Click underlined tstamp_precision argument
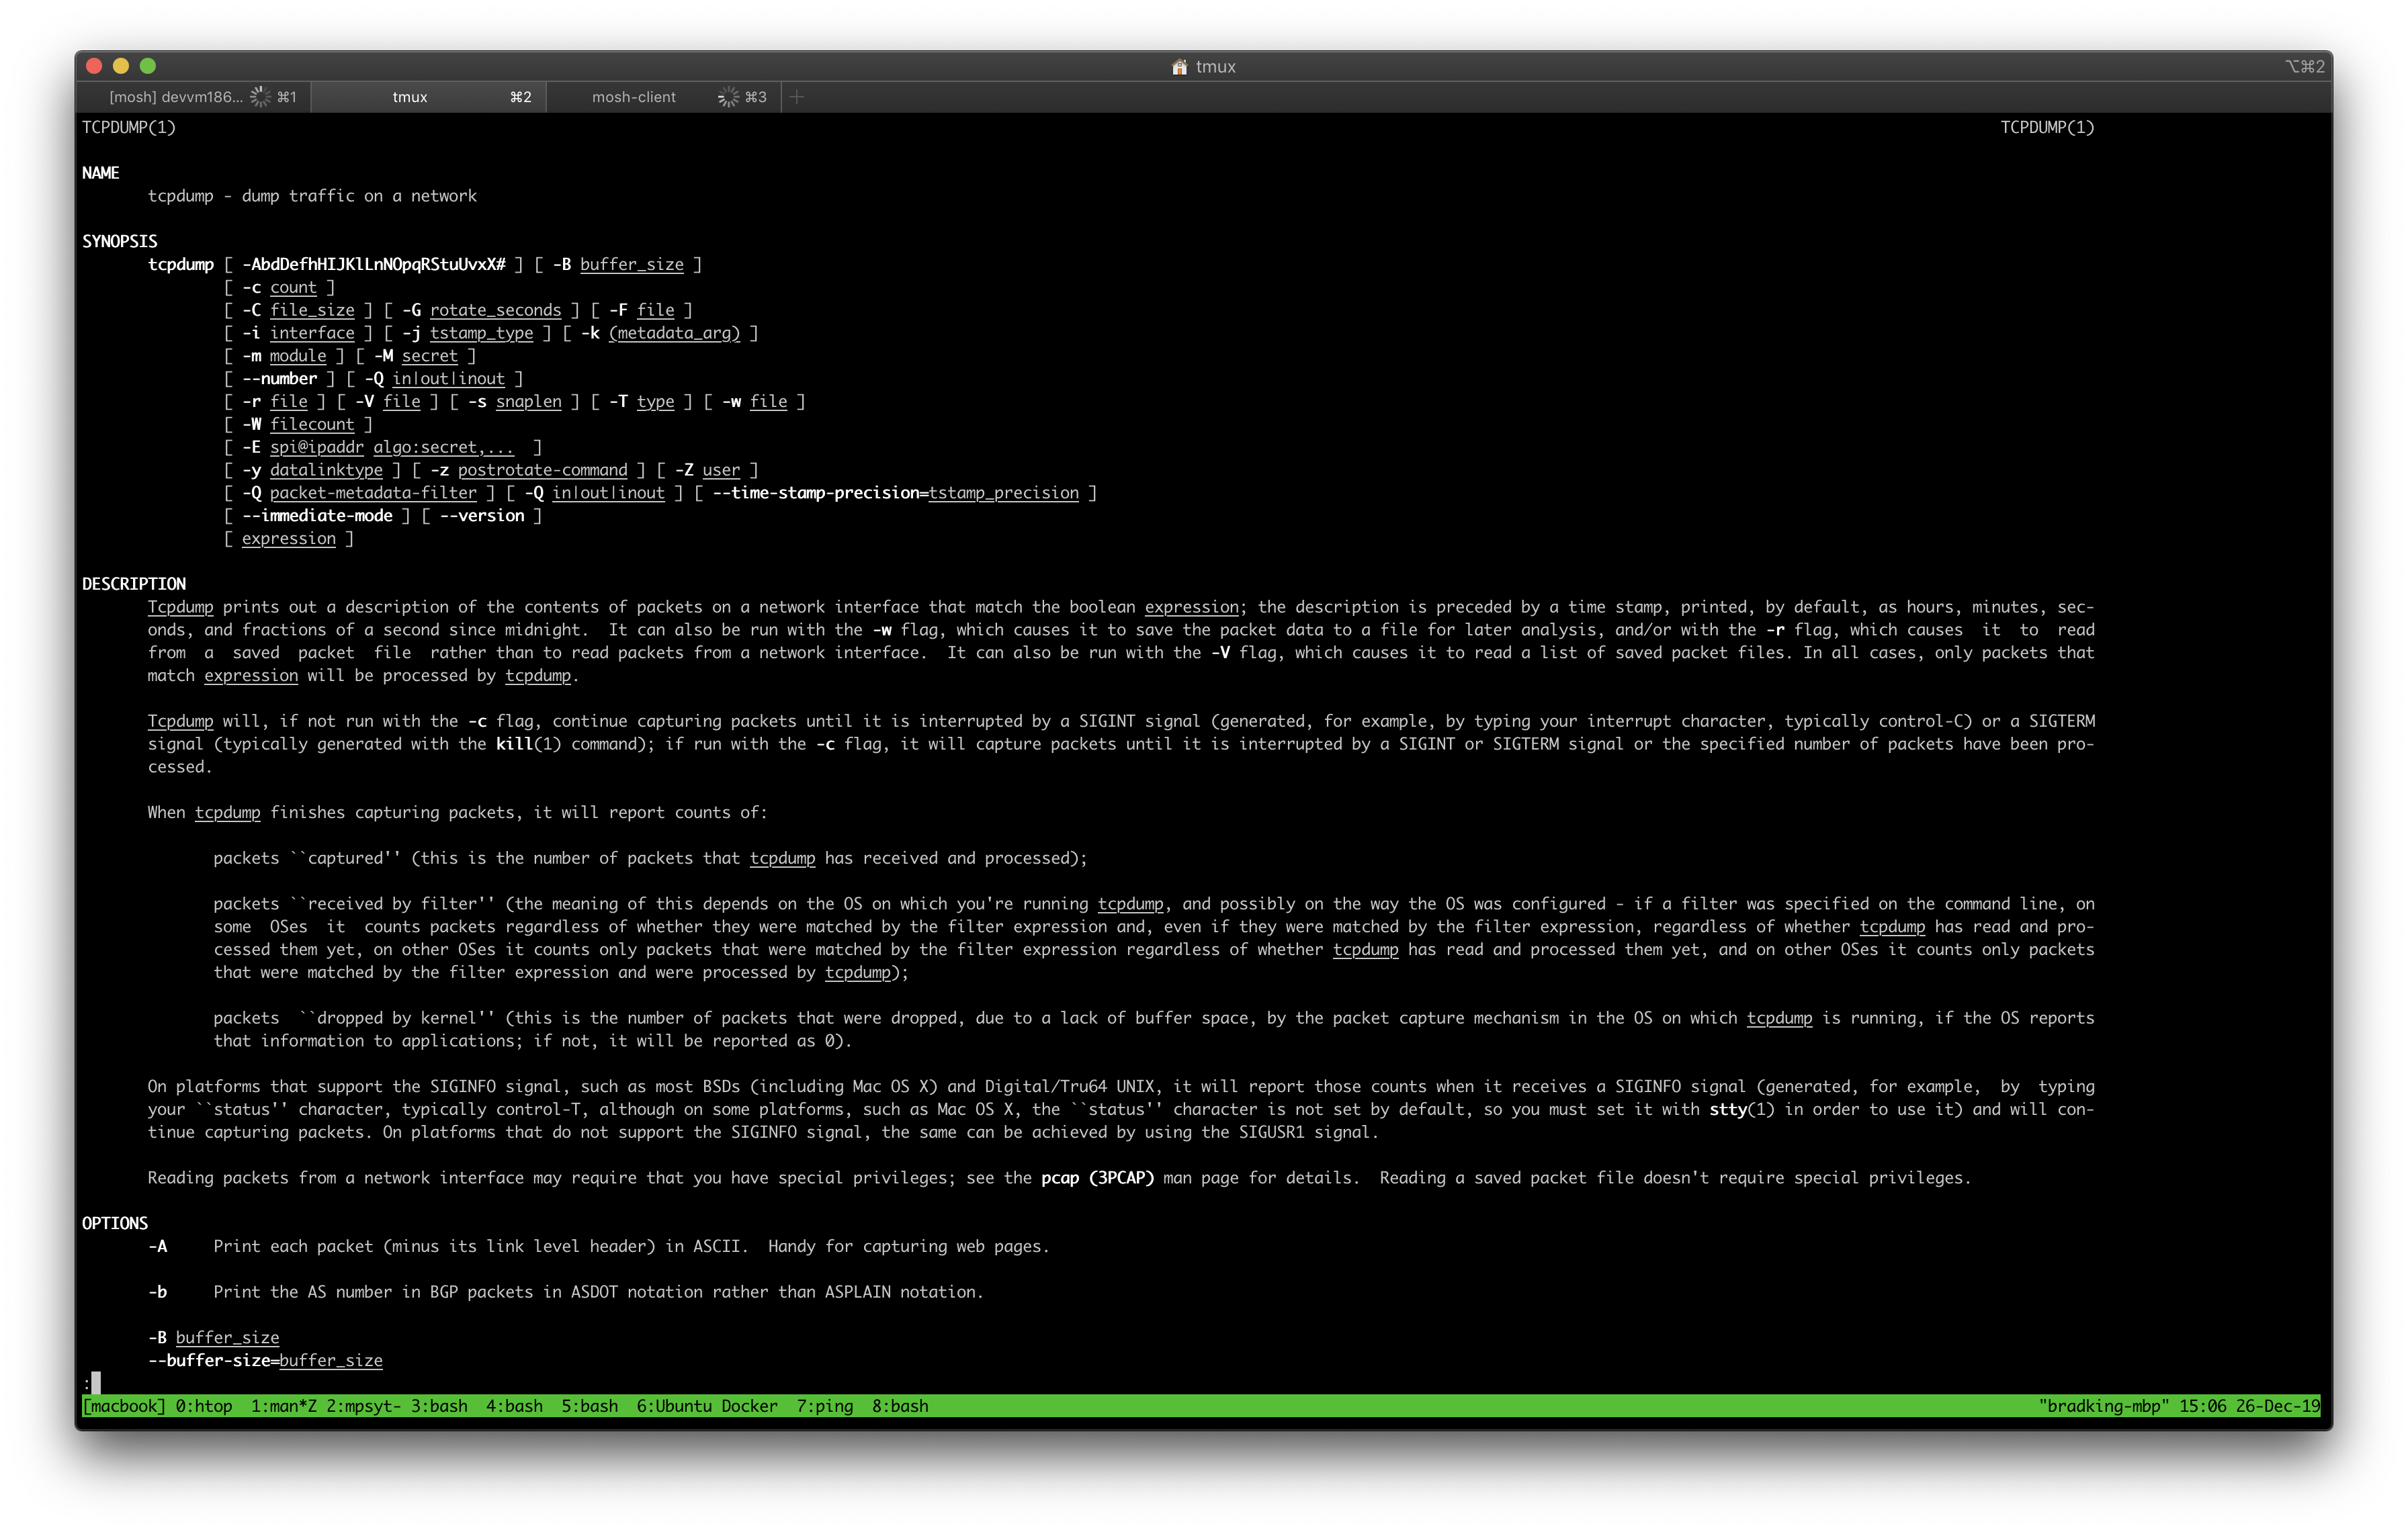This screenshot has width=2408, height=1530. tap(1004, 493)
